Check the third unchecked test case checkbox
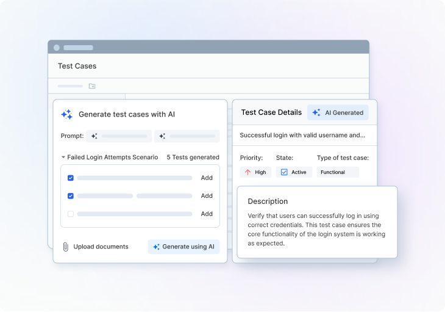 [71, 214]
